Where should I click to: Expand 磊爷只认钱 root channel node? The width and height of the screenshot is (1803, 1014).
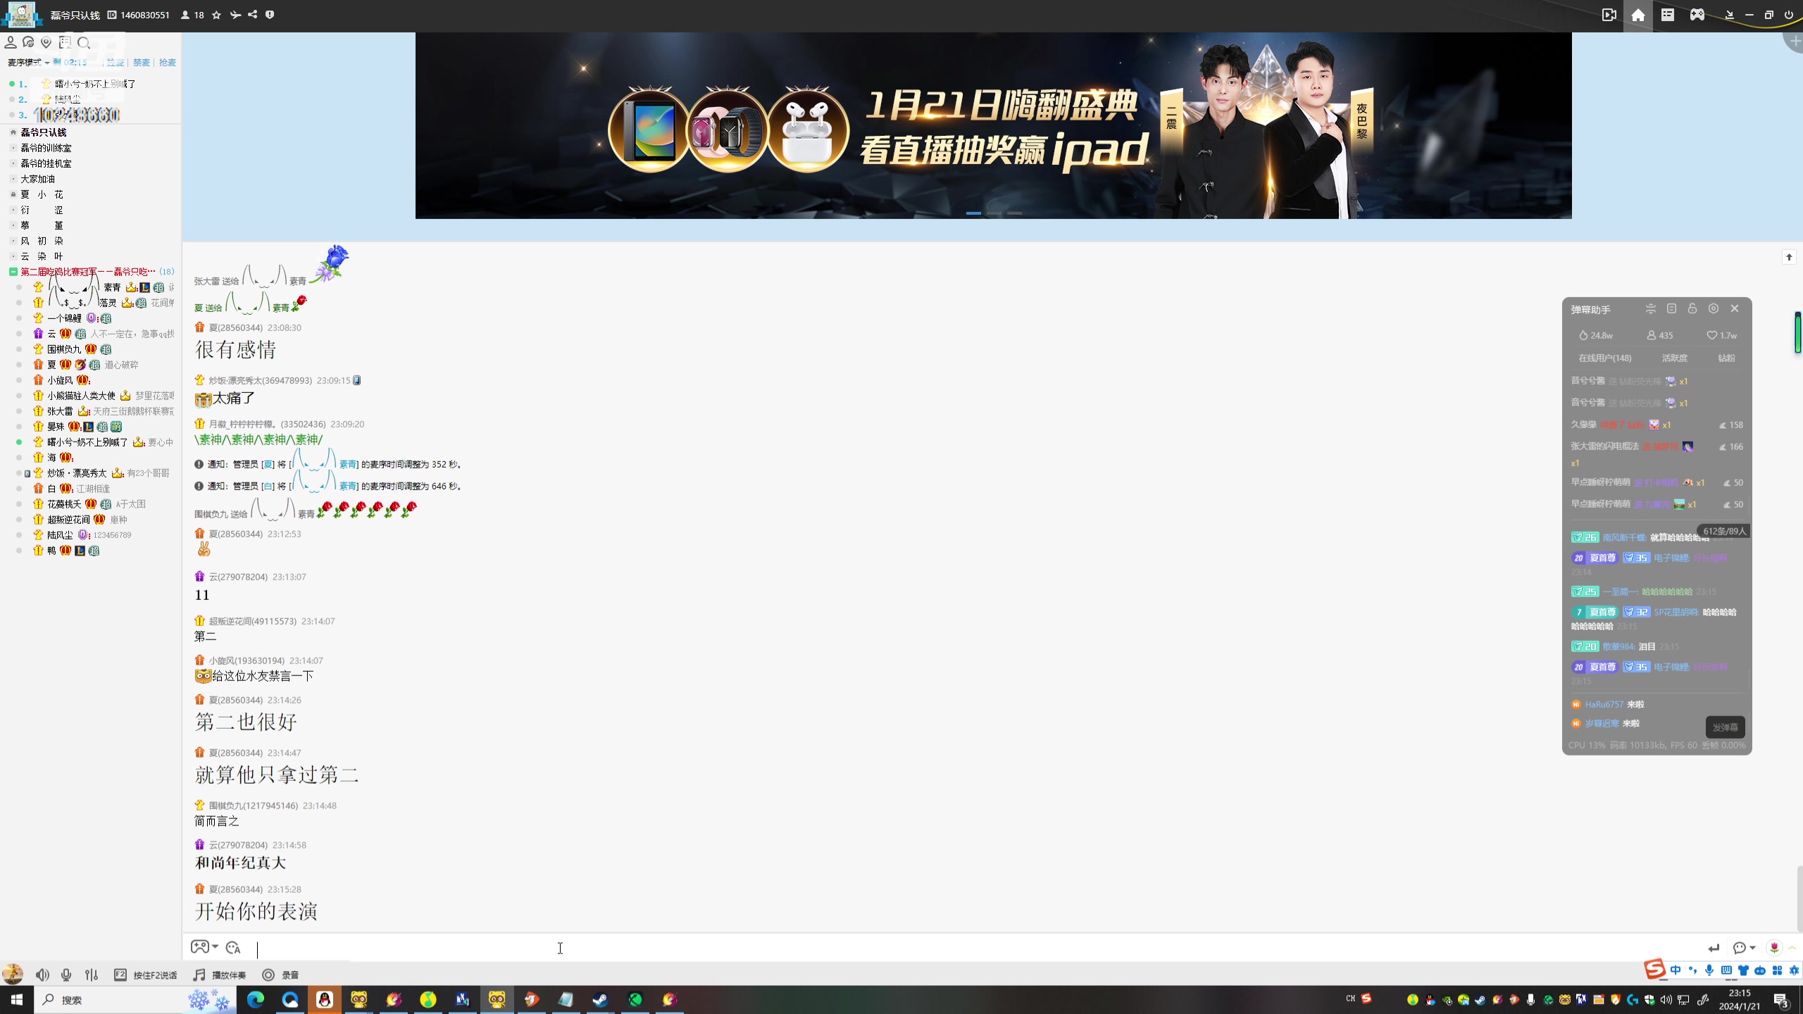(x=13, y=132)
